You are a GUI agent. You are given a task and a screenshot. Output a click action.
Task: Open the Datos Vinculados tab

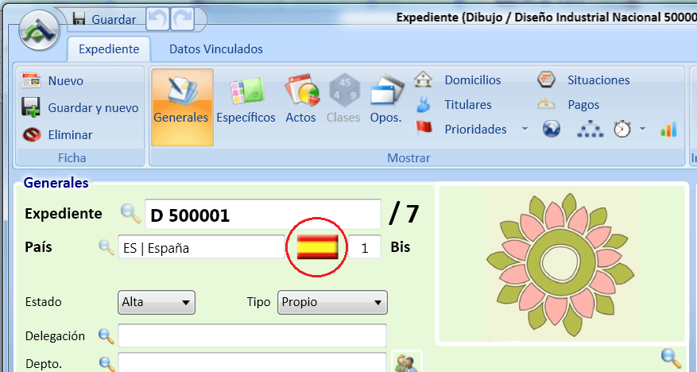(x=216, y=49)
